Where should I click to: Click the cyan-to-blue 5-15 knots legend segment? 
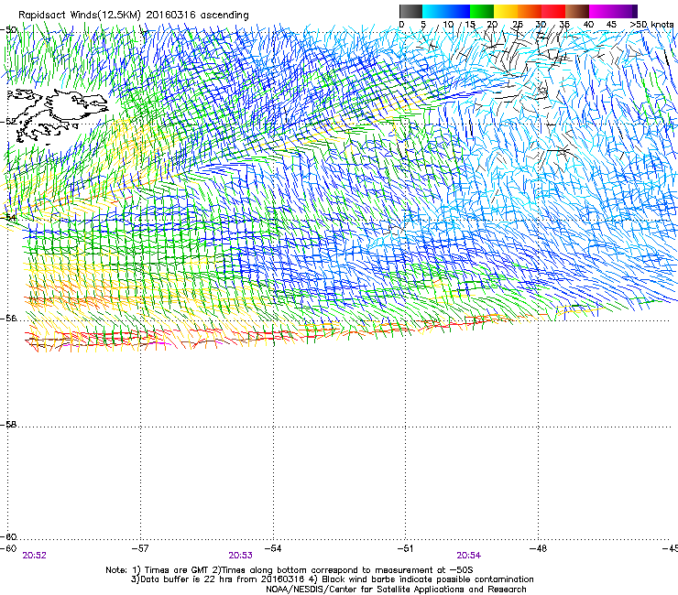tap(446, 11)
